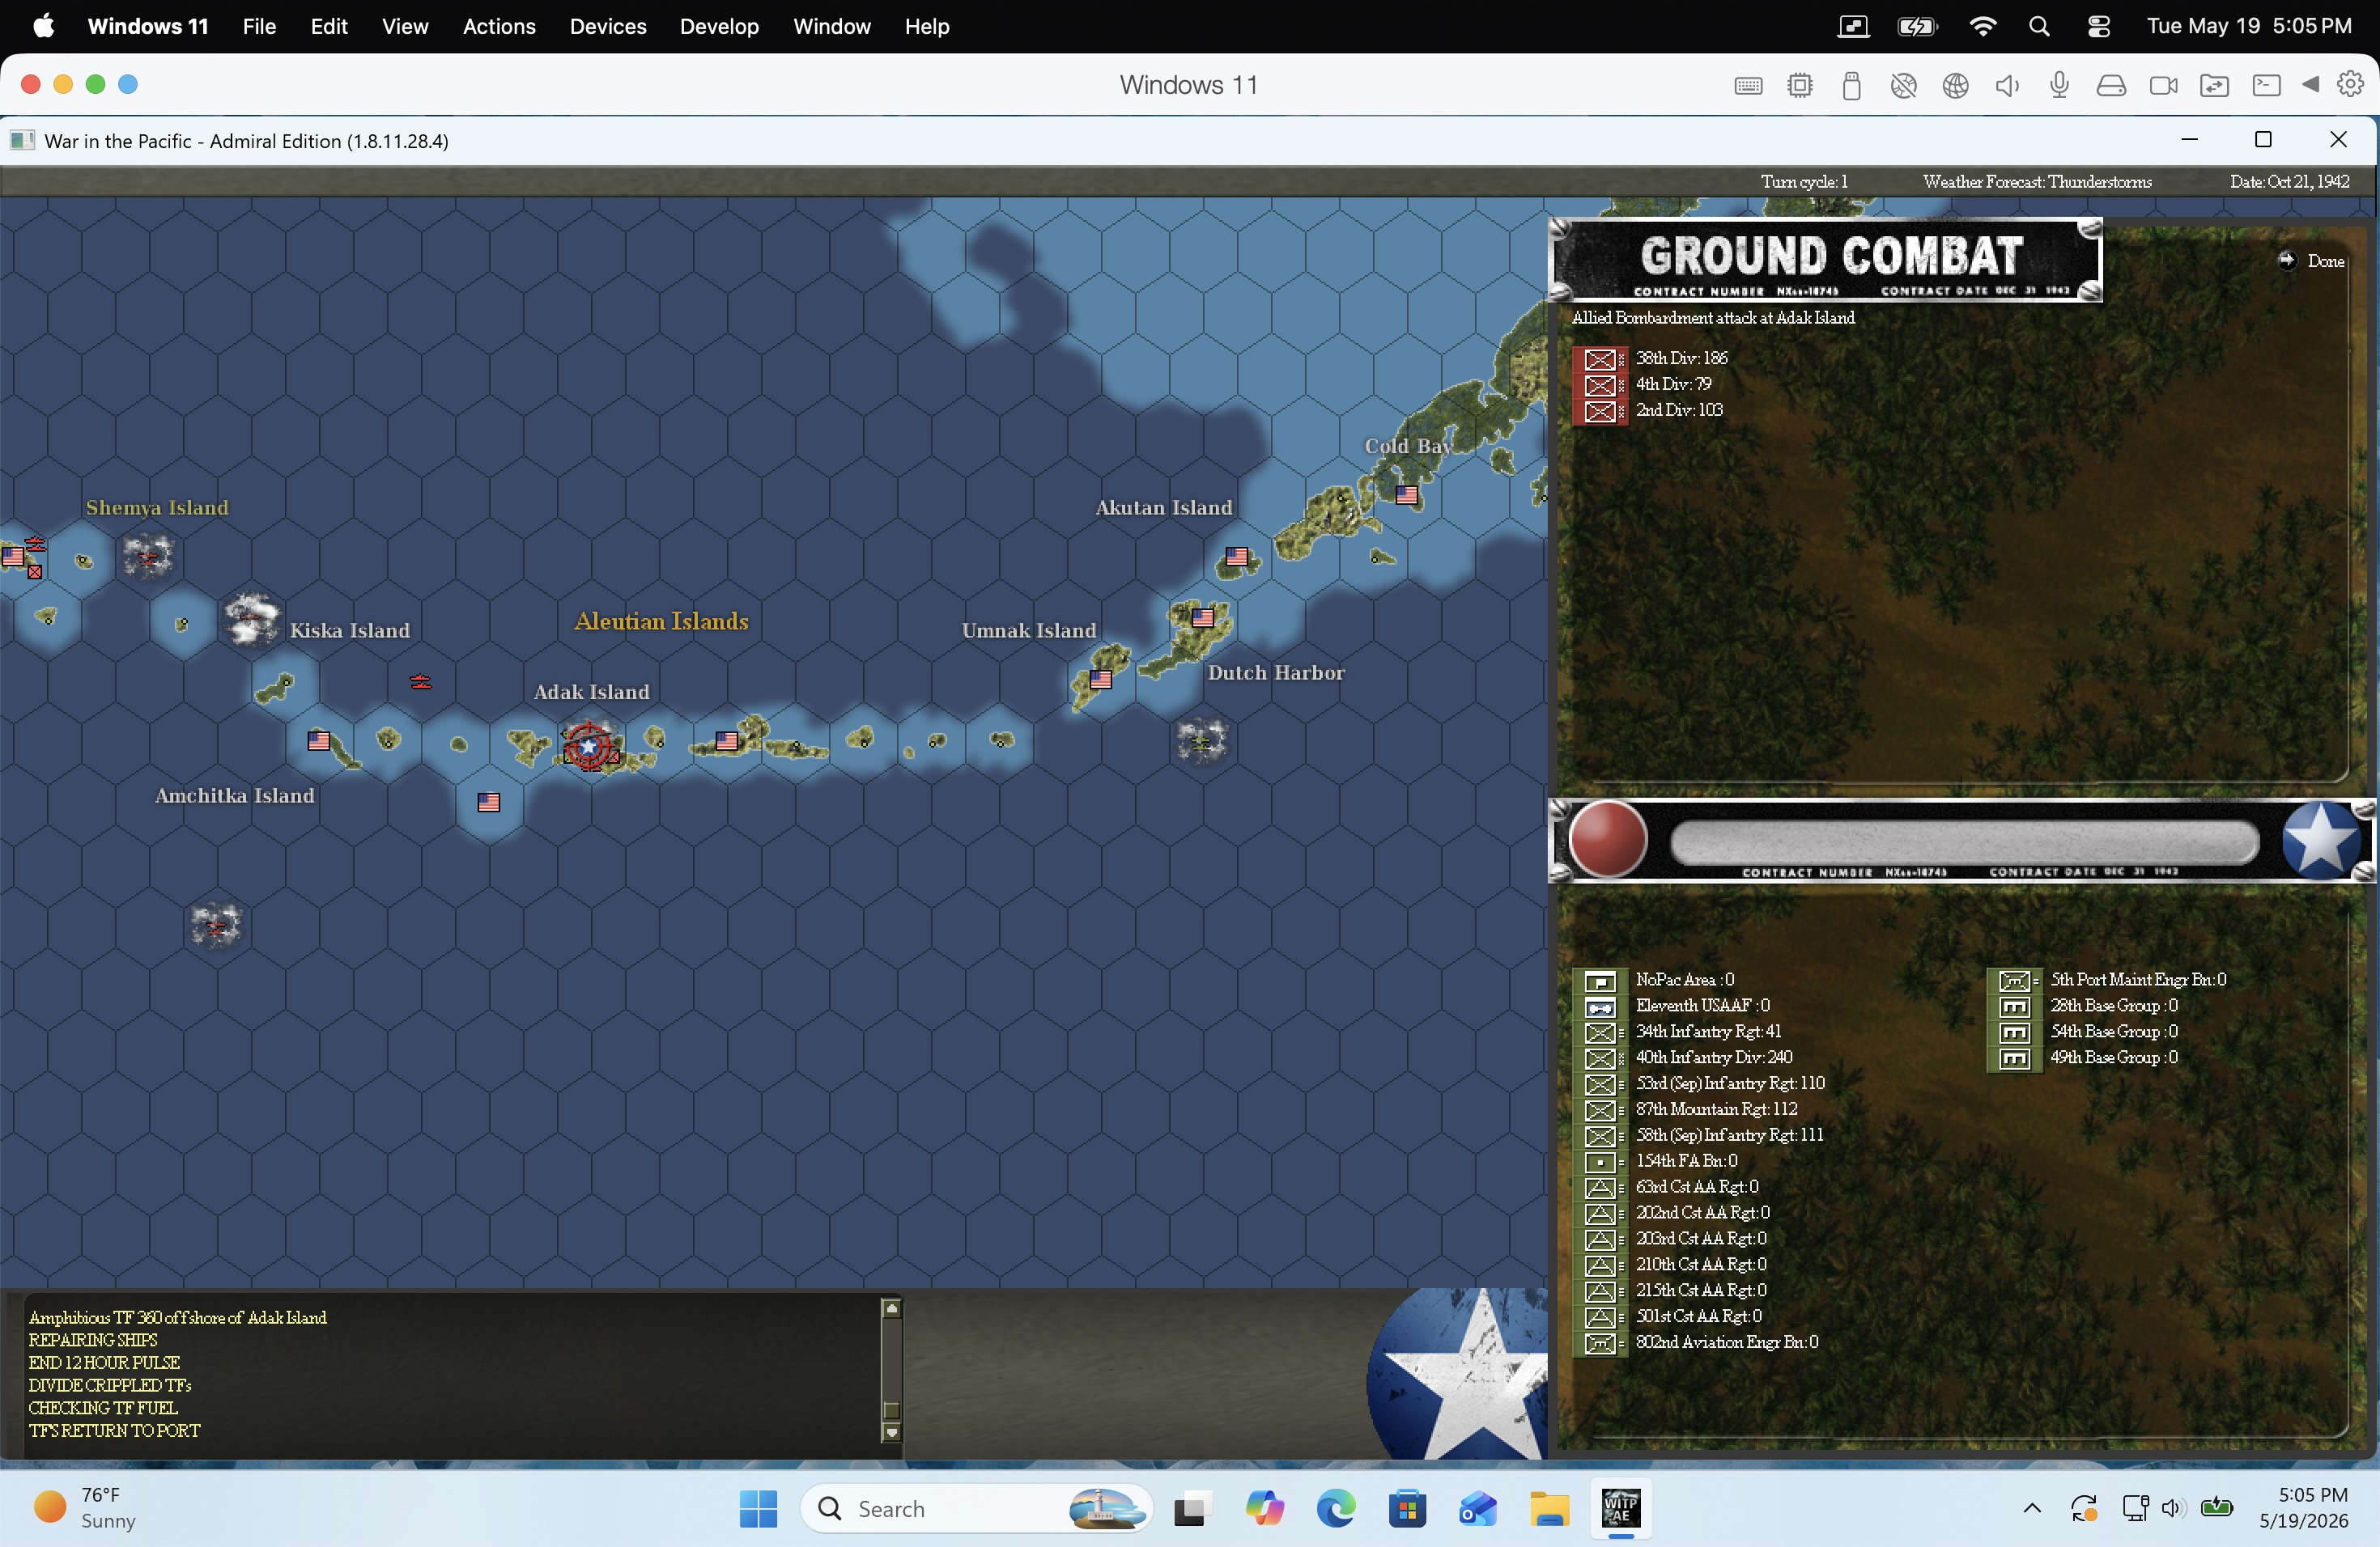Select the 34th Infantry Rgt unit icon
The image size is (2380, 1547).
click(1600, 1033)
